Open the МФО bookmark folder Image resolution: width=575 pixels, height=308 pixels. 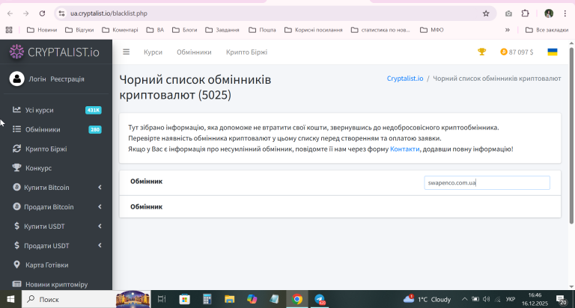click(431, 30)
